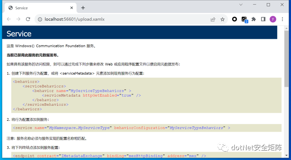
Task: Open the tab search chevron
Action: coord(241,5)
